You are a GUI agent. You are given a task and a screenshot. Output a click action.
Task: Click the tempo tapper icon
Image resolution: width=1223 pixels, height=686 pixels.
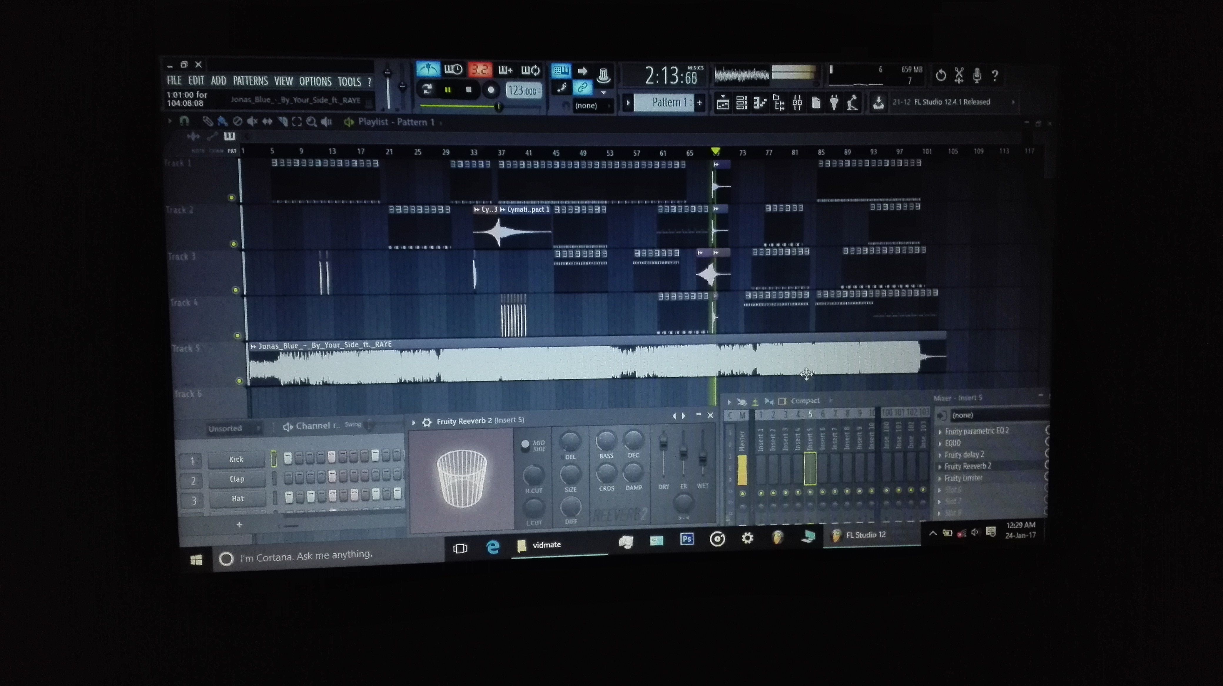852,102
